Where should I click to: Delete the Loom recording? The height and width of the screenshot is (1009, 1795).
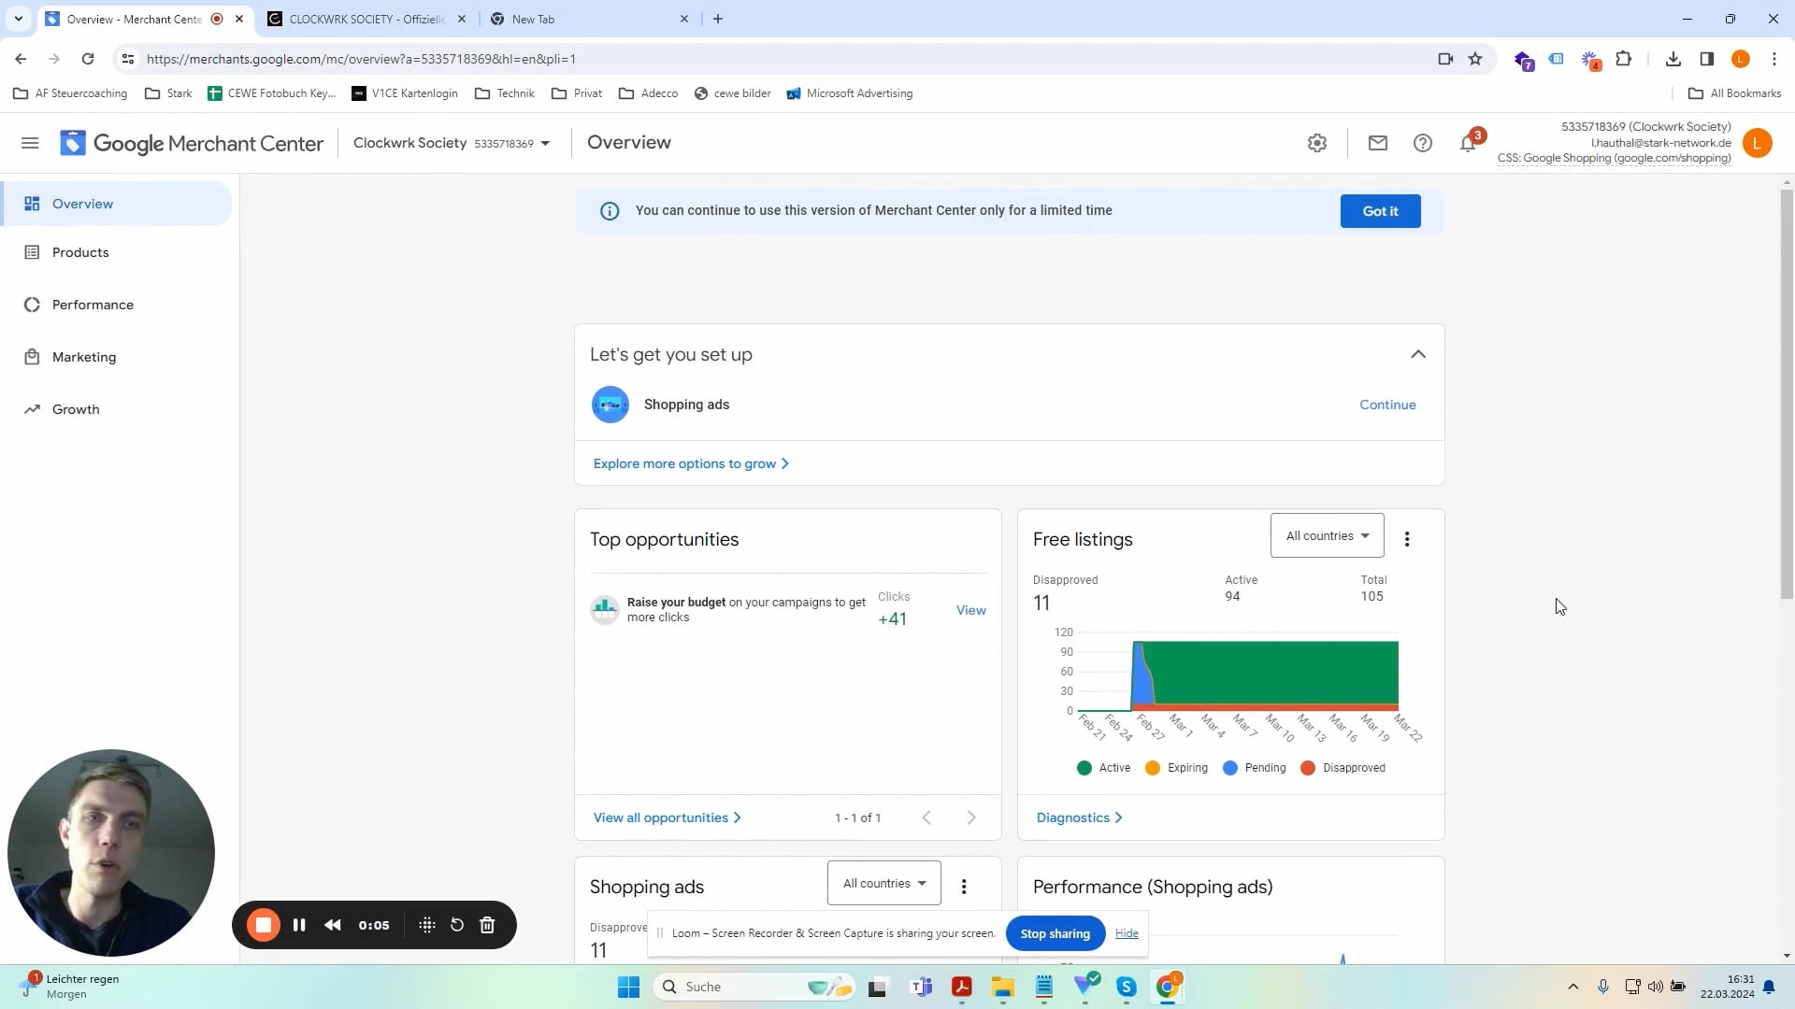(487, 925)
